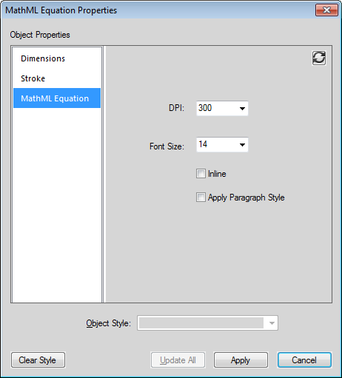Click the Update All button
The width and height of the screenshot is (342, 378).
(x=178, y=360)
